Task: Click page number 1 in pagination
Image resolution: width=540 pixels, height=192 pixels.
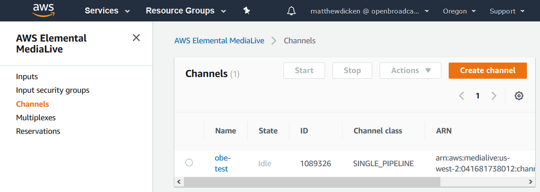Action: 478,96
